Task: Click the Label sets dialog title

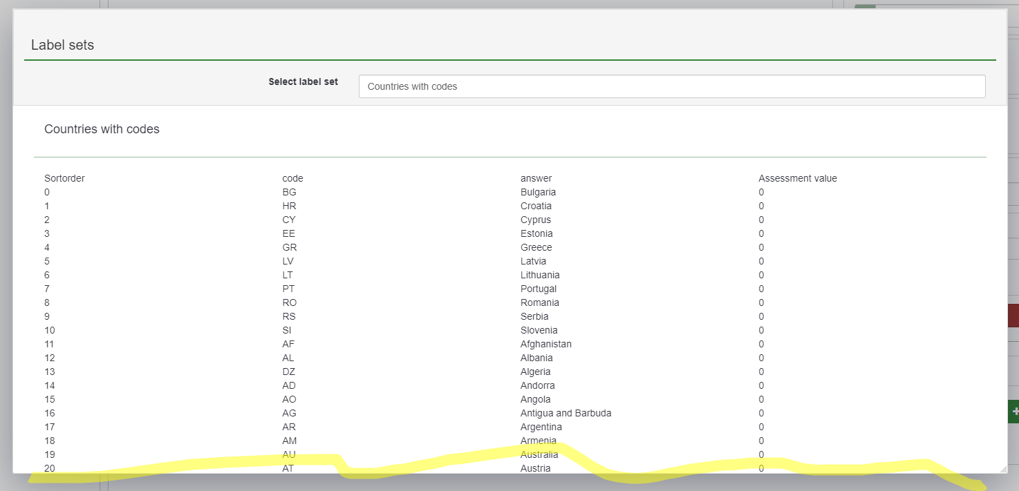Action: 62,45
